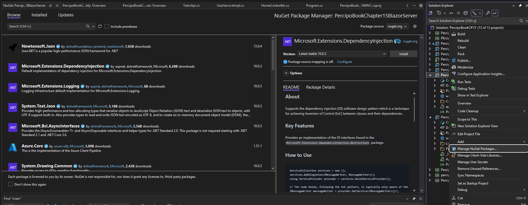
Task: Close the NuGet document tab
Action: [x=57, y=6]
